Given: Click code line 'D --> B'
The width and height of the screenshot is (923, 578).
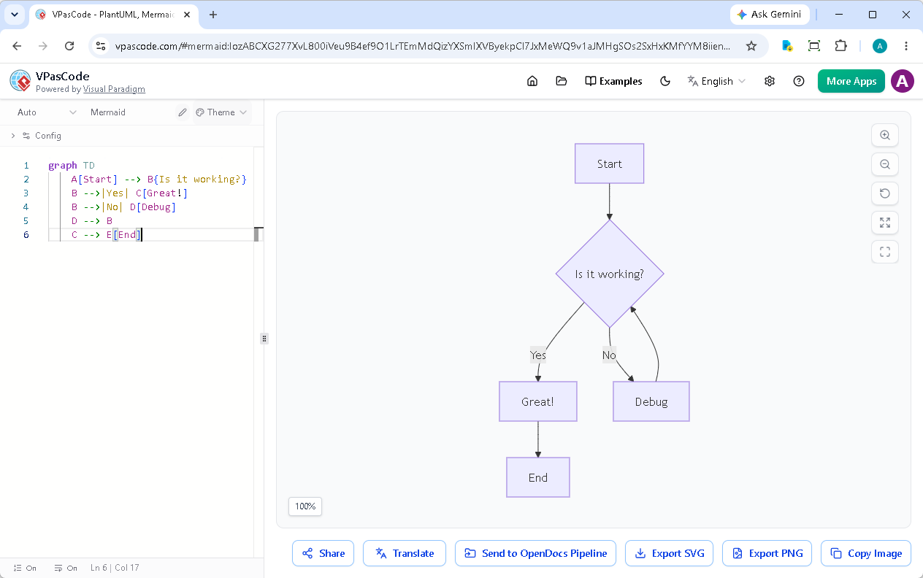Looking at the screenshot, I should coord(92,221).
